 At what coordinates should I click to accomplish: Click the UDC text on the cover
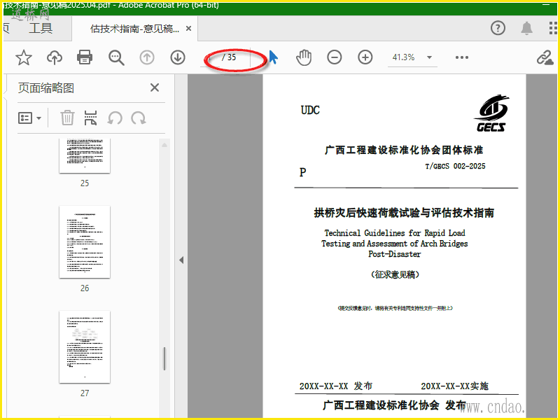coord(310,110)
